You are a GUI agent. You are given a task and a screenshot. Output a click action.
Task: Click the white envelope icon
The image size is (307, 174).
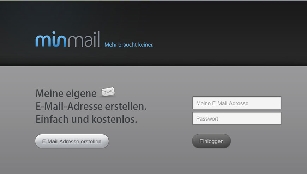[108, 92]
